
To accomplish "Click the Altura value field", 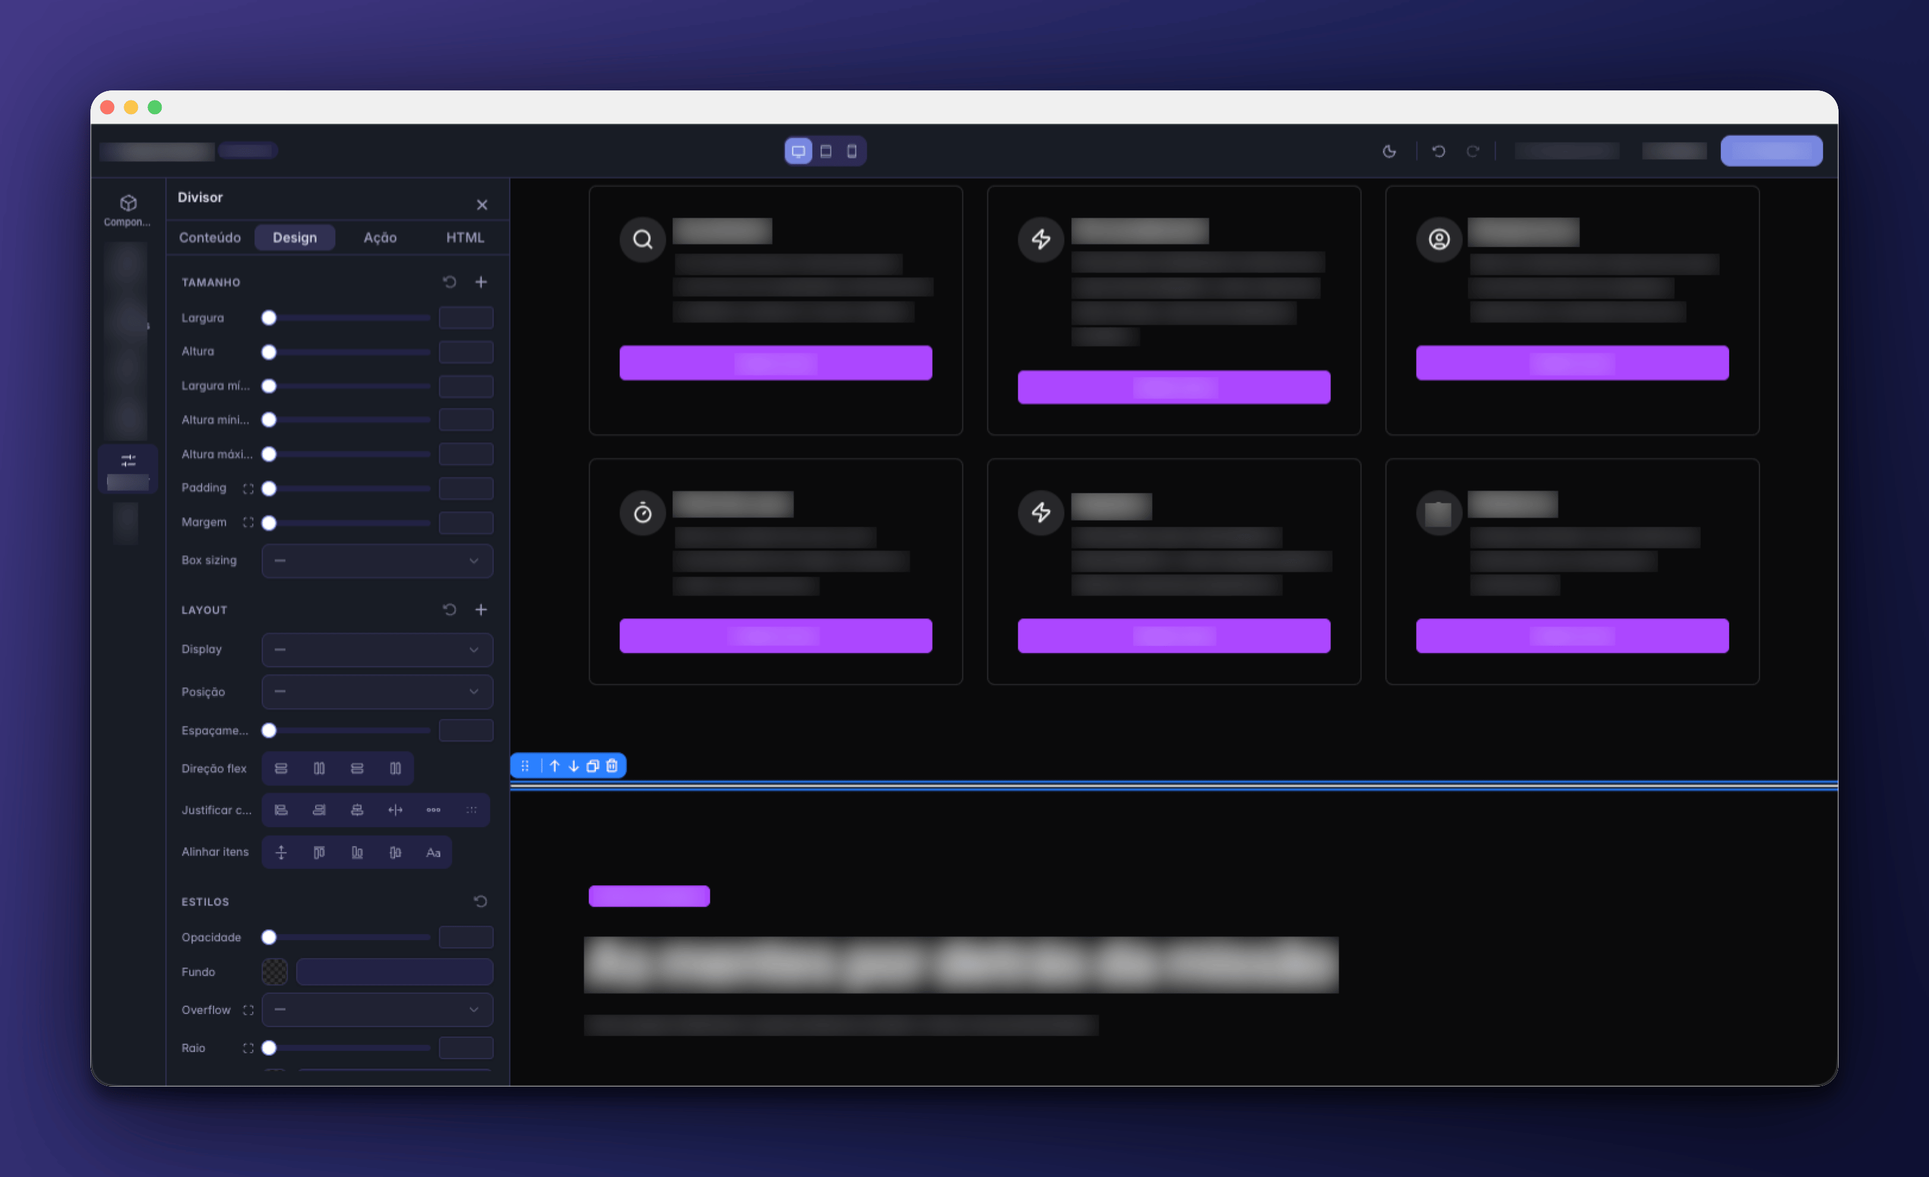I will click(466, 351).
